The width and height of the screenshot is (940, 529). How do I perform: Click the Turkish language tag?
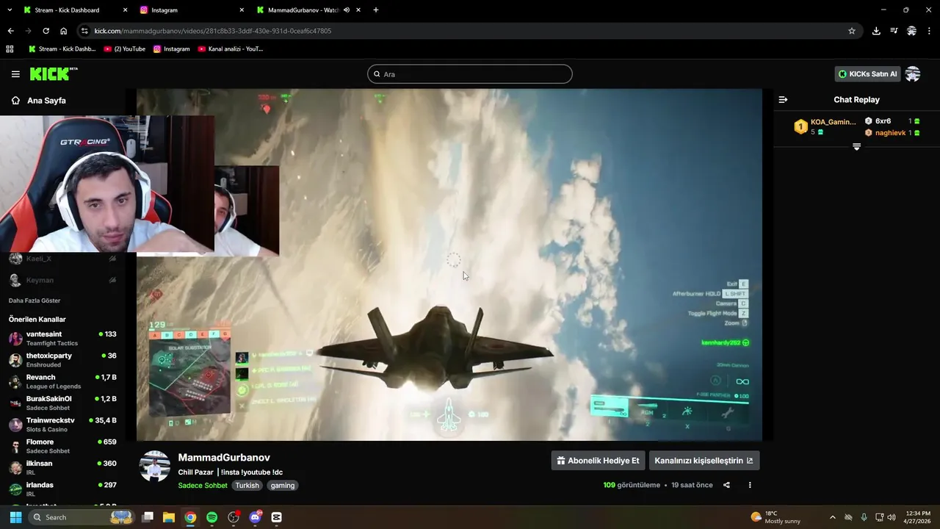pyautogui.click(x=247, y=486)
